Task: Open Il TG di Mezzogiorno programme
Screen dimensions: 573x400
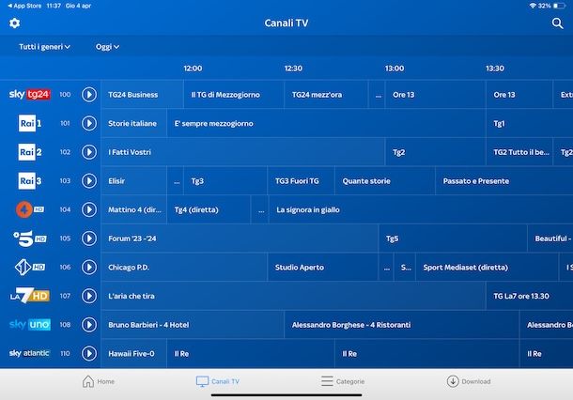Action: [x=234, y=95]
